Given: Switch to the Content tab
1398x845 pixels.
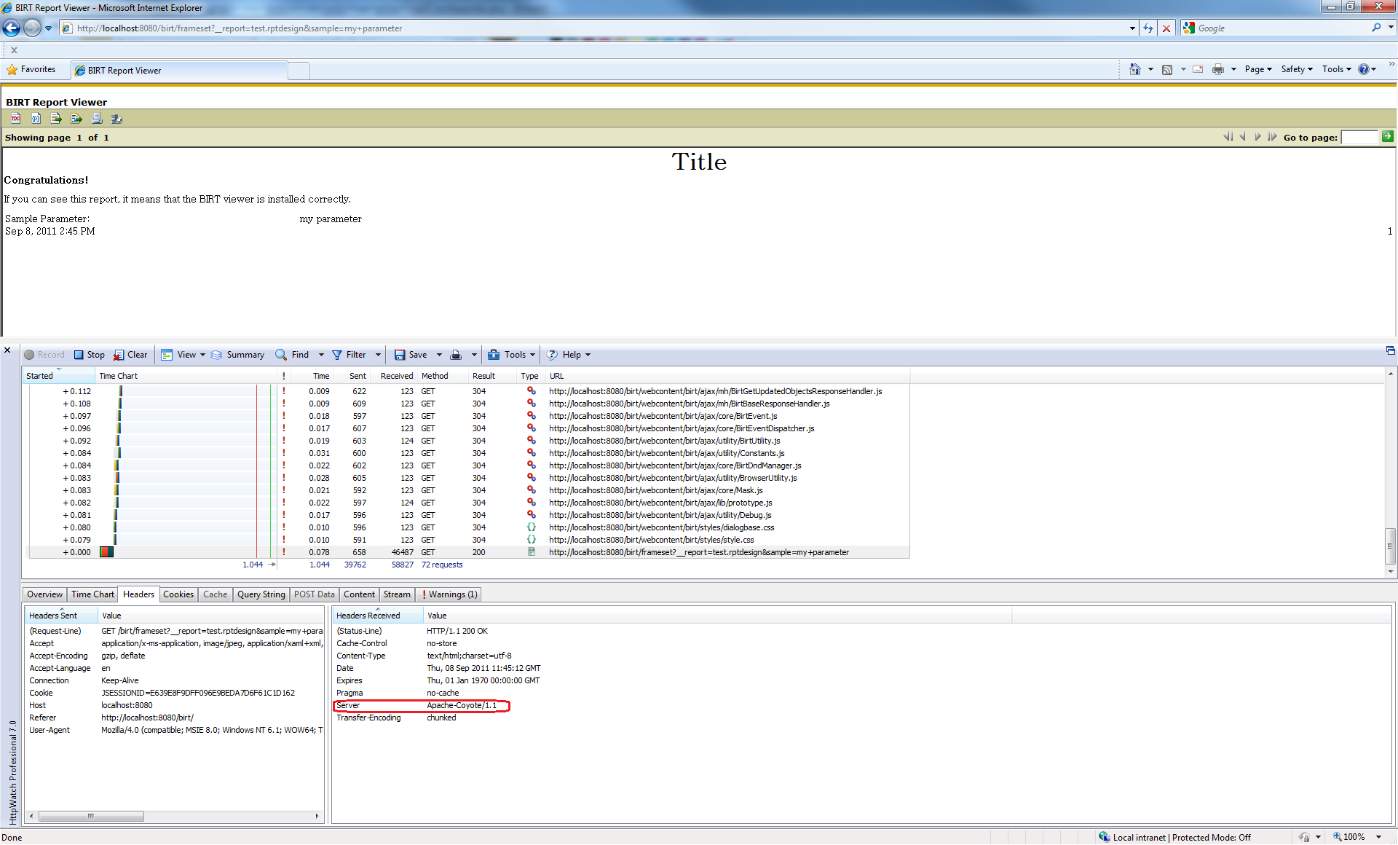Looking at the screenshot, I should [359, 594].
